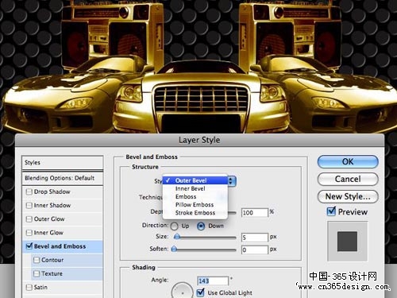Click the Size slider handle
This screenshot has height=298, width=397.
pyautogui.click(x=177, y=237)
